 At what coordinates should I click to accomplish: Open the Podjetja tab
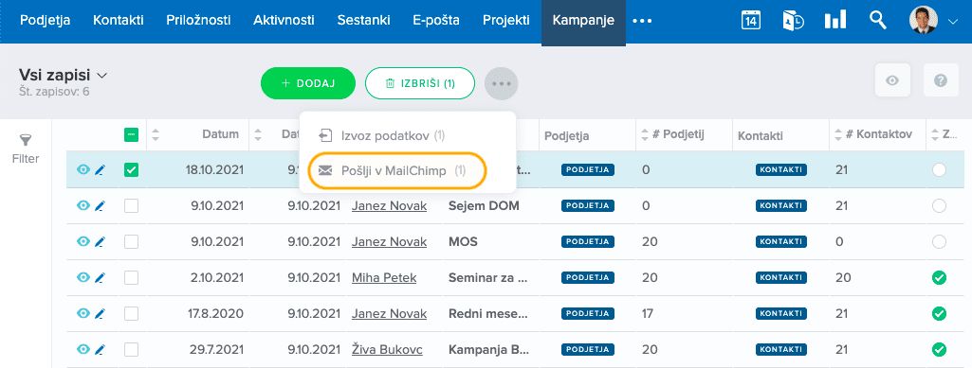45,21
